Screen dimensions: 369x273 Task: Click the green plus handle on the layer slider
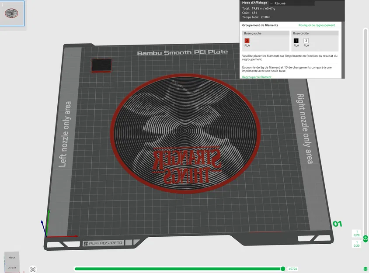[x=366, y=237]
